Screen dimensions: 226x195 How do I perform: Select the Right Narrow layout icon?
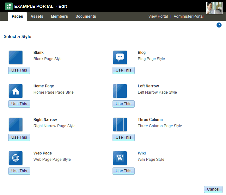15,124
